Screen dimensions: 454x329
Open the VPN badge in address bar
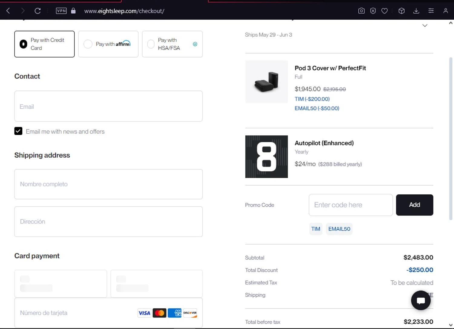[x=61, y=11]
